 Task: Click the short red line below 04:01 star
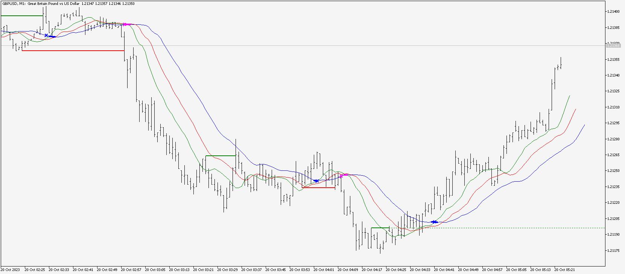318,187
